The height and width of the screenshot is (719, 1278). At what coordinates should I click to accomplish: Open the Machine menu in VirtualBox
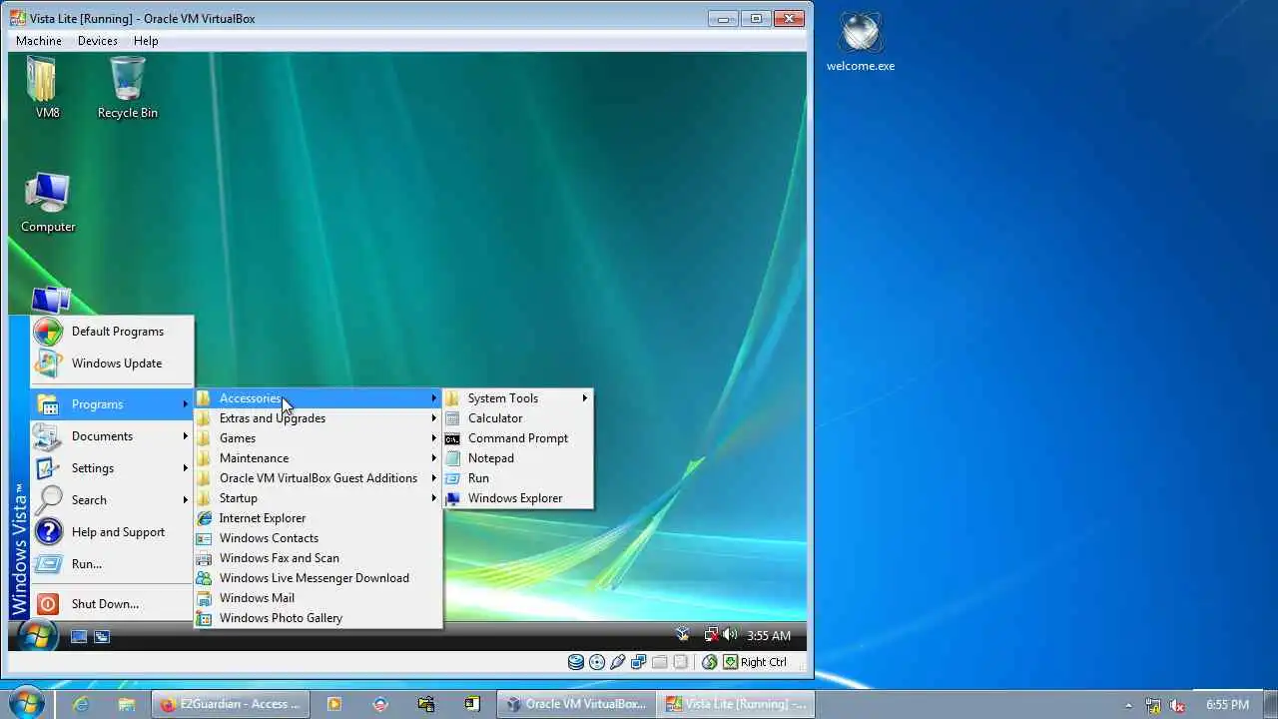coord(39,41)
